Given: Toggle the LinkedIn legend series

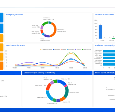Looking at the screenshot, I should coord(78,49).
